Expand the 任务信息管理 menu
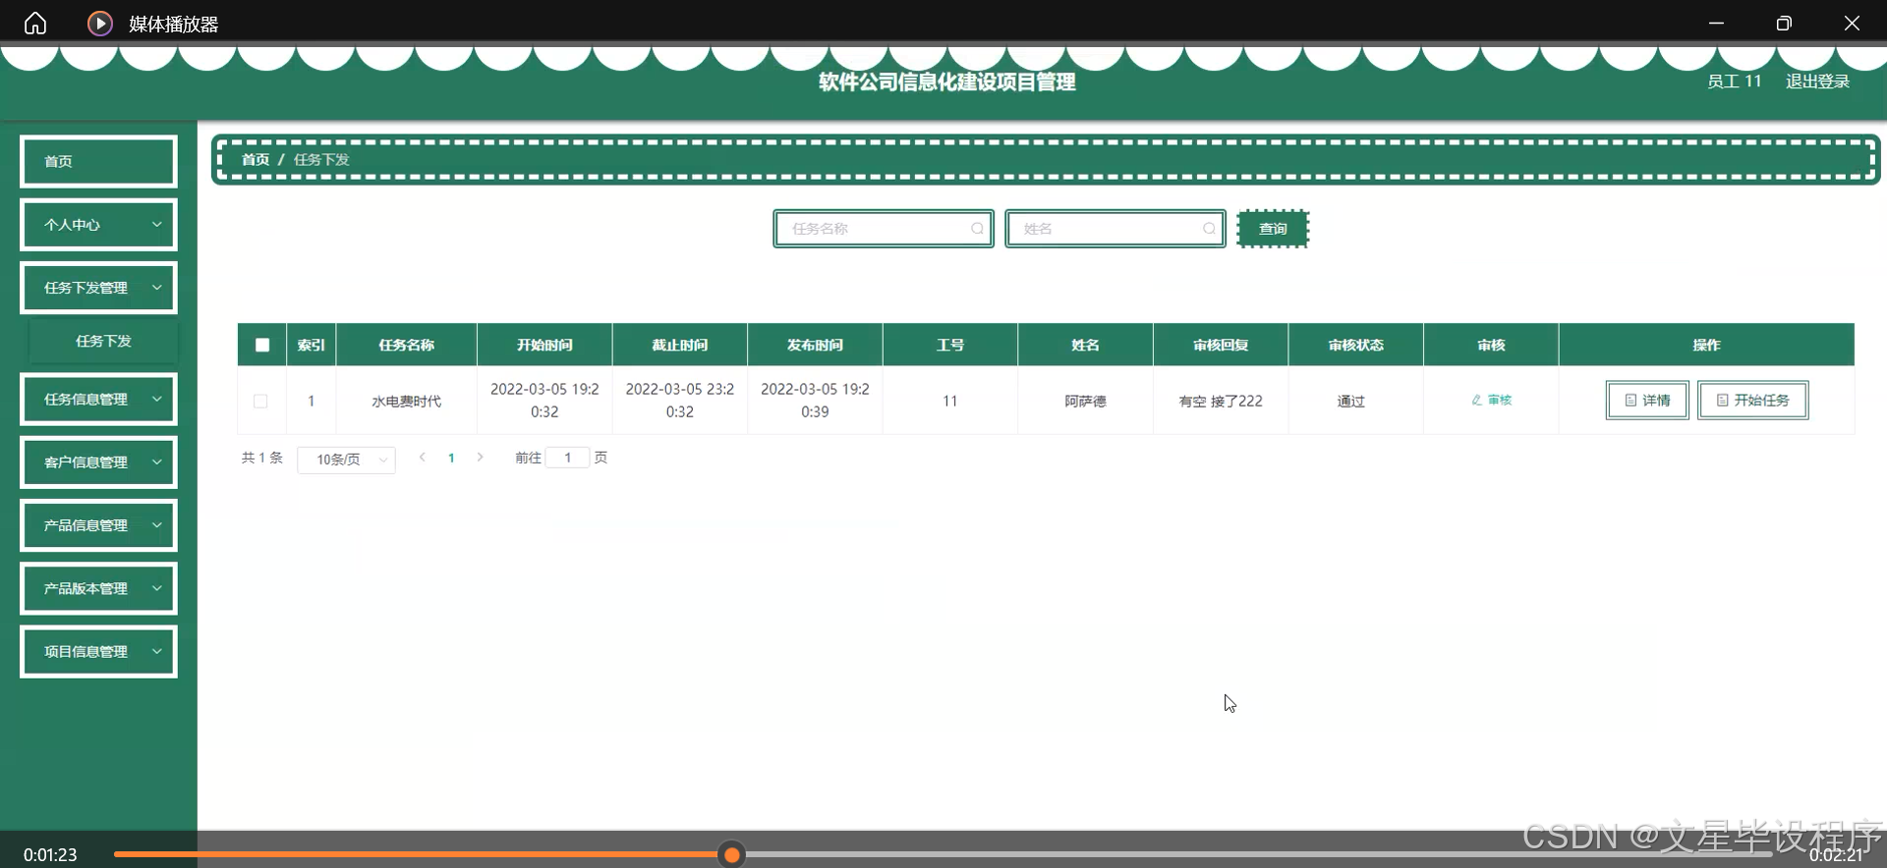The height and width of the screenshot is (868, 1887). coord(98,399)
